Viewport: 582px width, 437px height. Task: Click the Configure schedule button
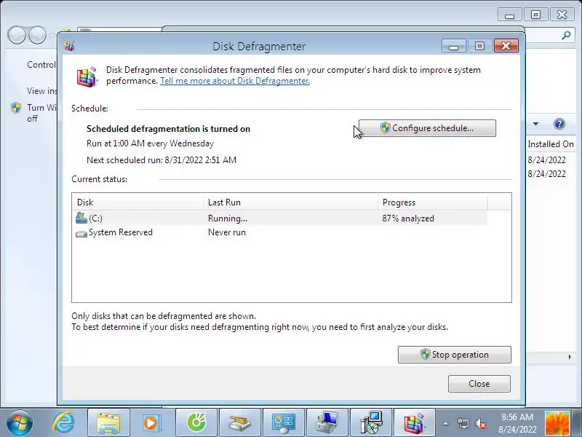click(427, 128)
